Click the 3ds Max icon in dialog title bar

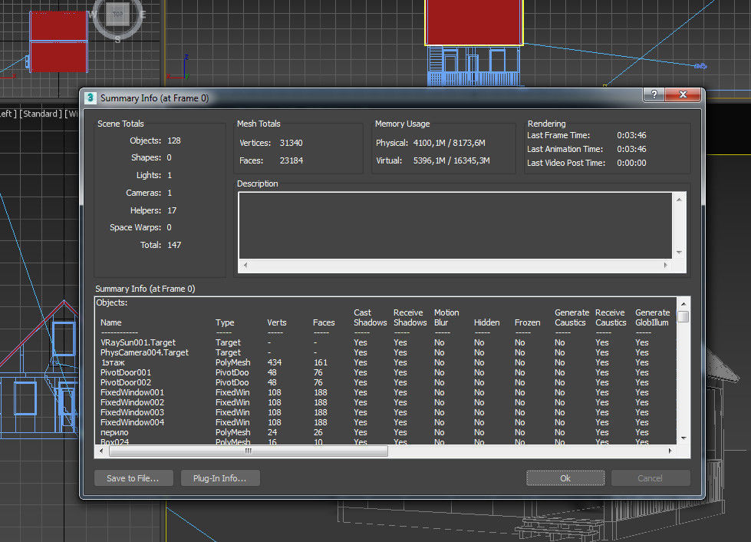pos(91,98)
